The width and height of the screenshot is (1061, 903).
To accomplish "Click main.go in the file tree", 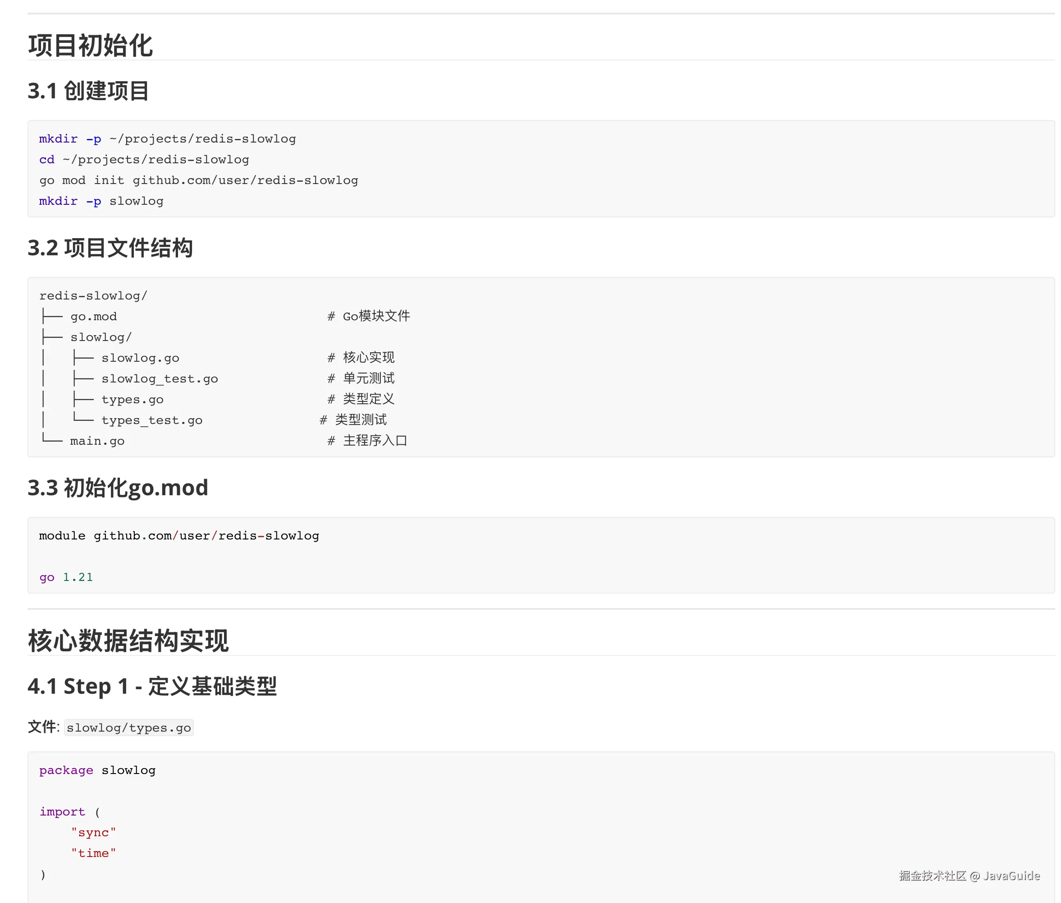I will tap(97, 441).
